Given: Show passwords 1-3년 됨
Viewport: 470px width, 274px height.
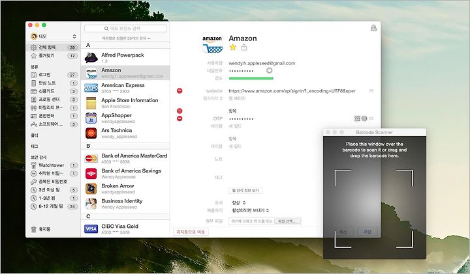Looking at the screenshot, I should (54, 198).
